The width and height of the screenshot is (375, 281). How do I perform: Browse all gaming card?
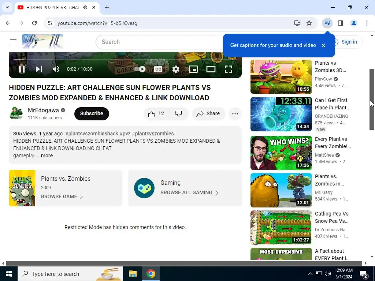[x=185, y=188]
